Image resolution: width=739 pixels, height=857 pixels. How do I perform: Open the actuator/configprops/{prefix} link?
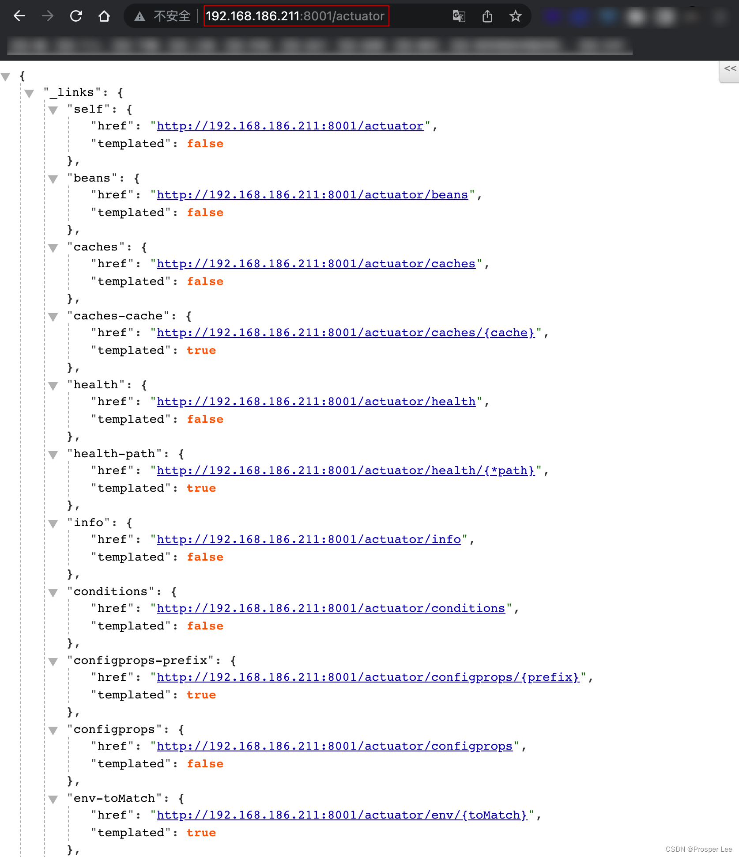pyautogui.click(x=368, y=677)
